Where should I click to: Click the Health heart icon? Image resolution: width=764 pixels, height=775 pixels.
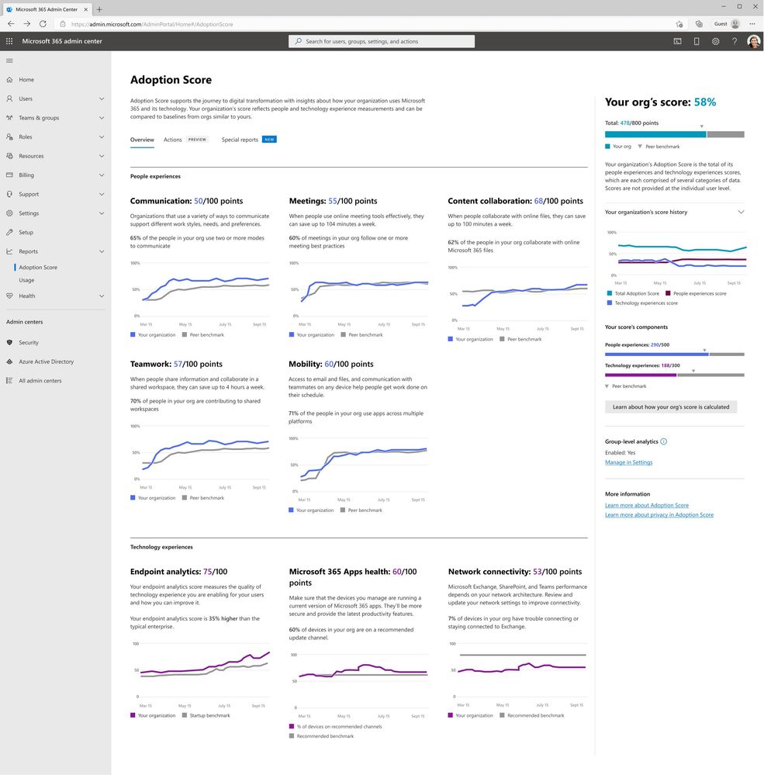pos(9,296)
